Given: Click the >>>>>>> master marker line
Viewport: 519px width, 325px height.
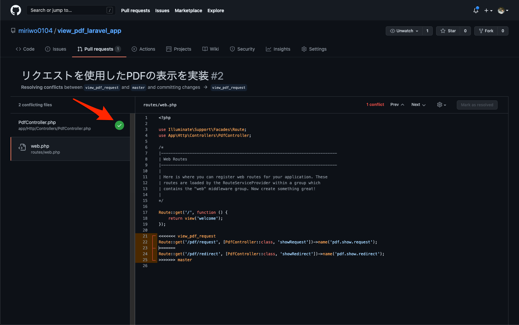Looking at the screenshot, I should (175, 260).
